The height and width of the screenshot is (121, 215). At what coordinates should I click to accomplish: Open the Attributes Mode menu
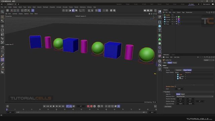click(167, 57)
